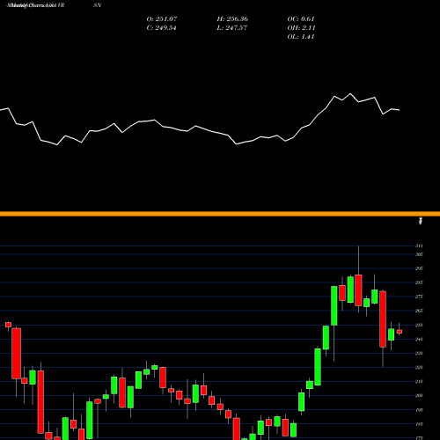This screenshot has width=440, height=440.
Task: Click the OH: 2.11 reading
Action: click(301, 28)
